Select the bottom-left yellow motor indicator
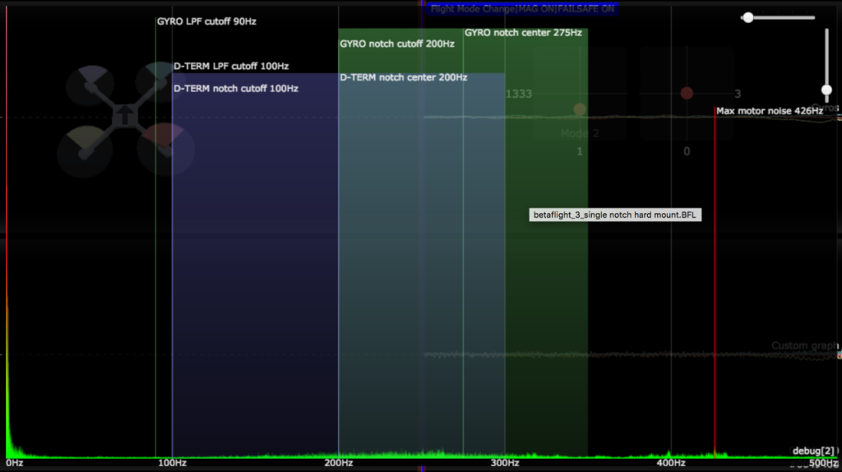 (x=81, y=148)
